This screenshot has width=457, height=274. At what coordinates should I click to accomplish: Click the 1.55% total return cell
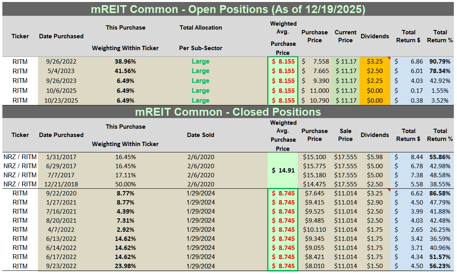coord(440,91)
